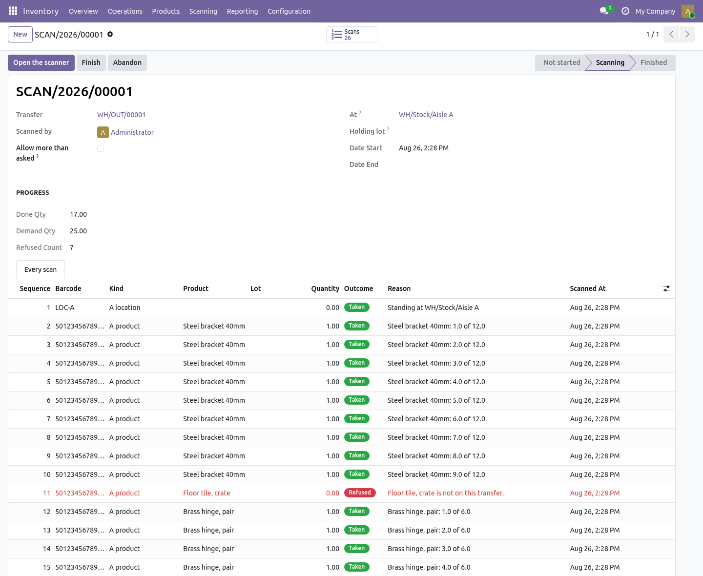This screenshot has width=703, height=576.
Task: Click the Administrator avatar in Scanned by
Action: [x=103, y=132]
